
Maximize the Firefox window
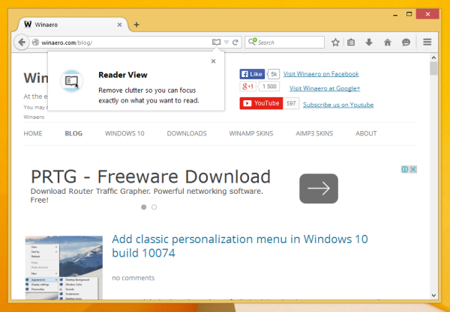pyautogui.click(x=409, y=14)
